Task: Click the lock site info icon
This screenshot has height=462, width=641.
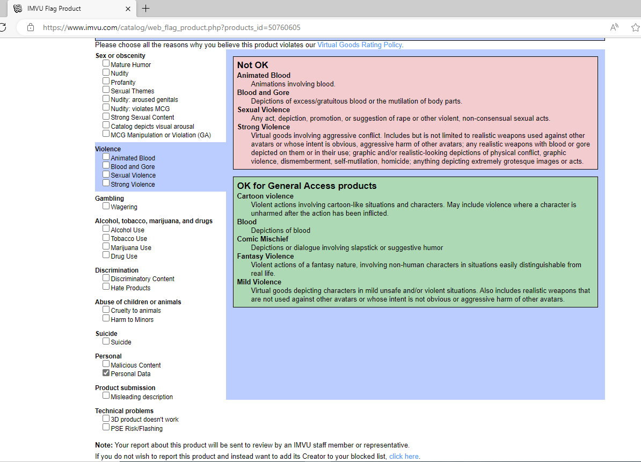Action: click(31, 27)
